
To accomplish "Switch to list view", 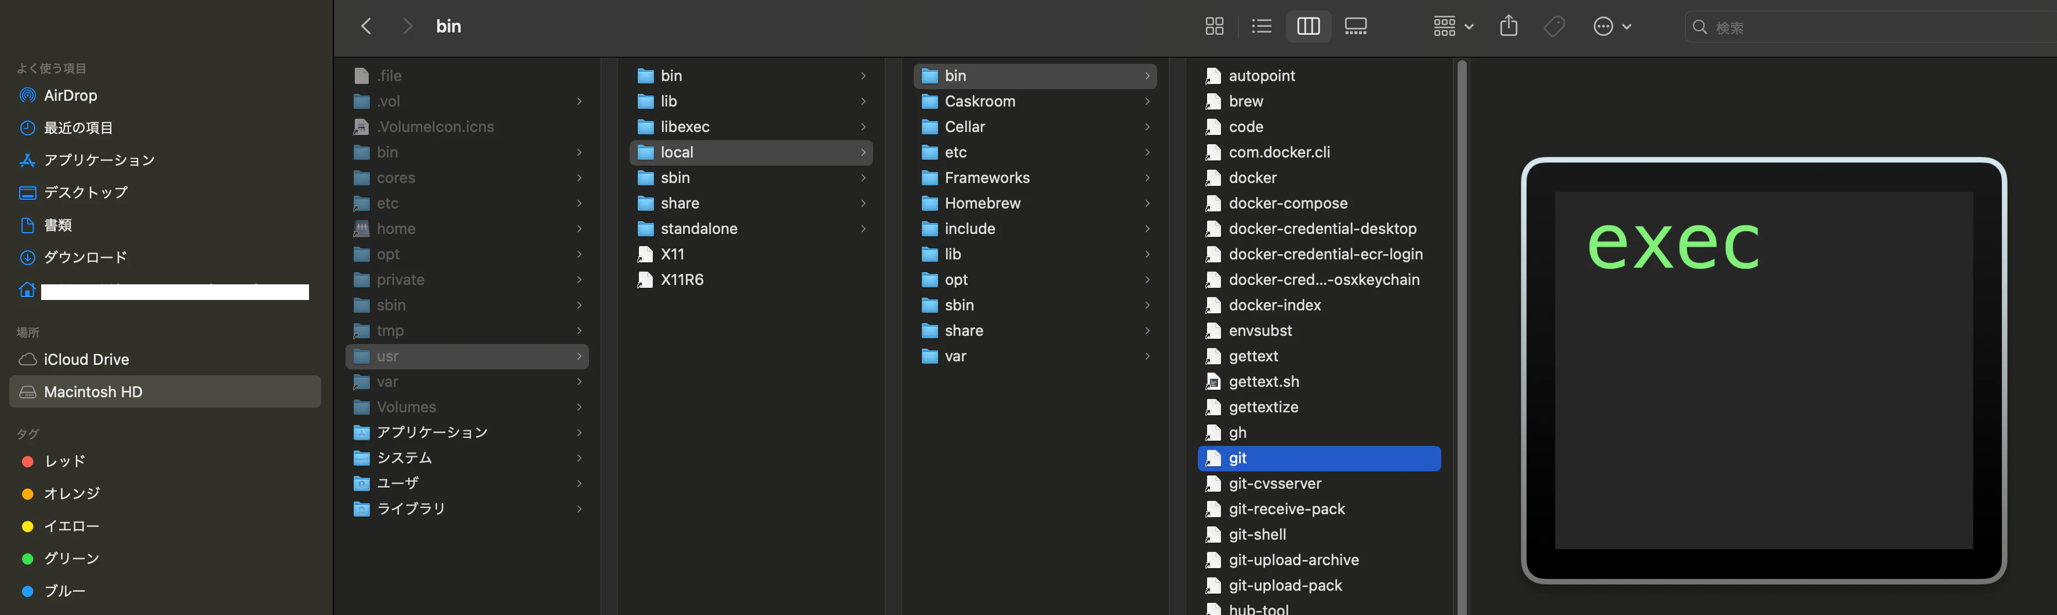I will click(x=1261, y=26).
